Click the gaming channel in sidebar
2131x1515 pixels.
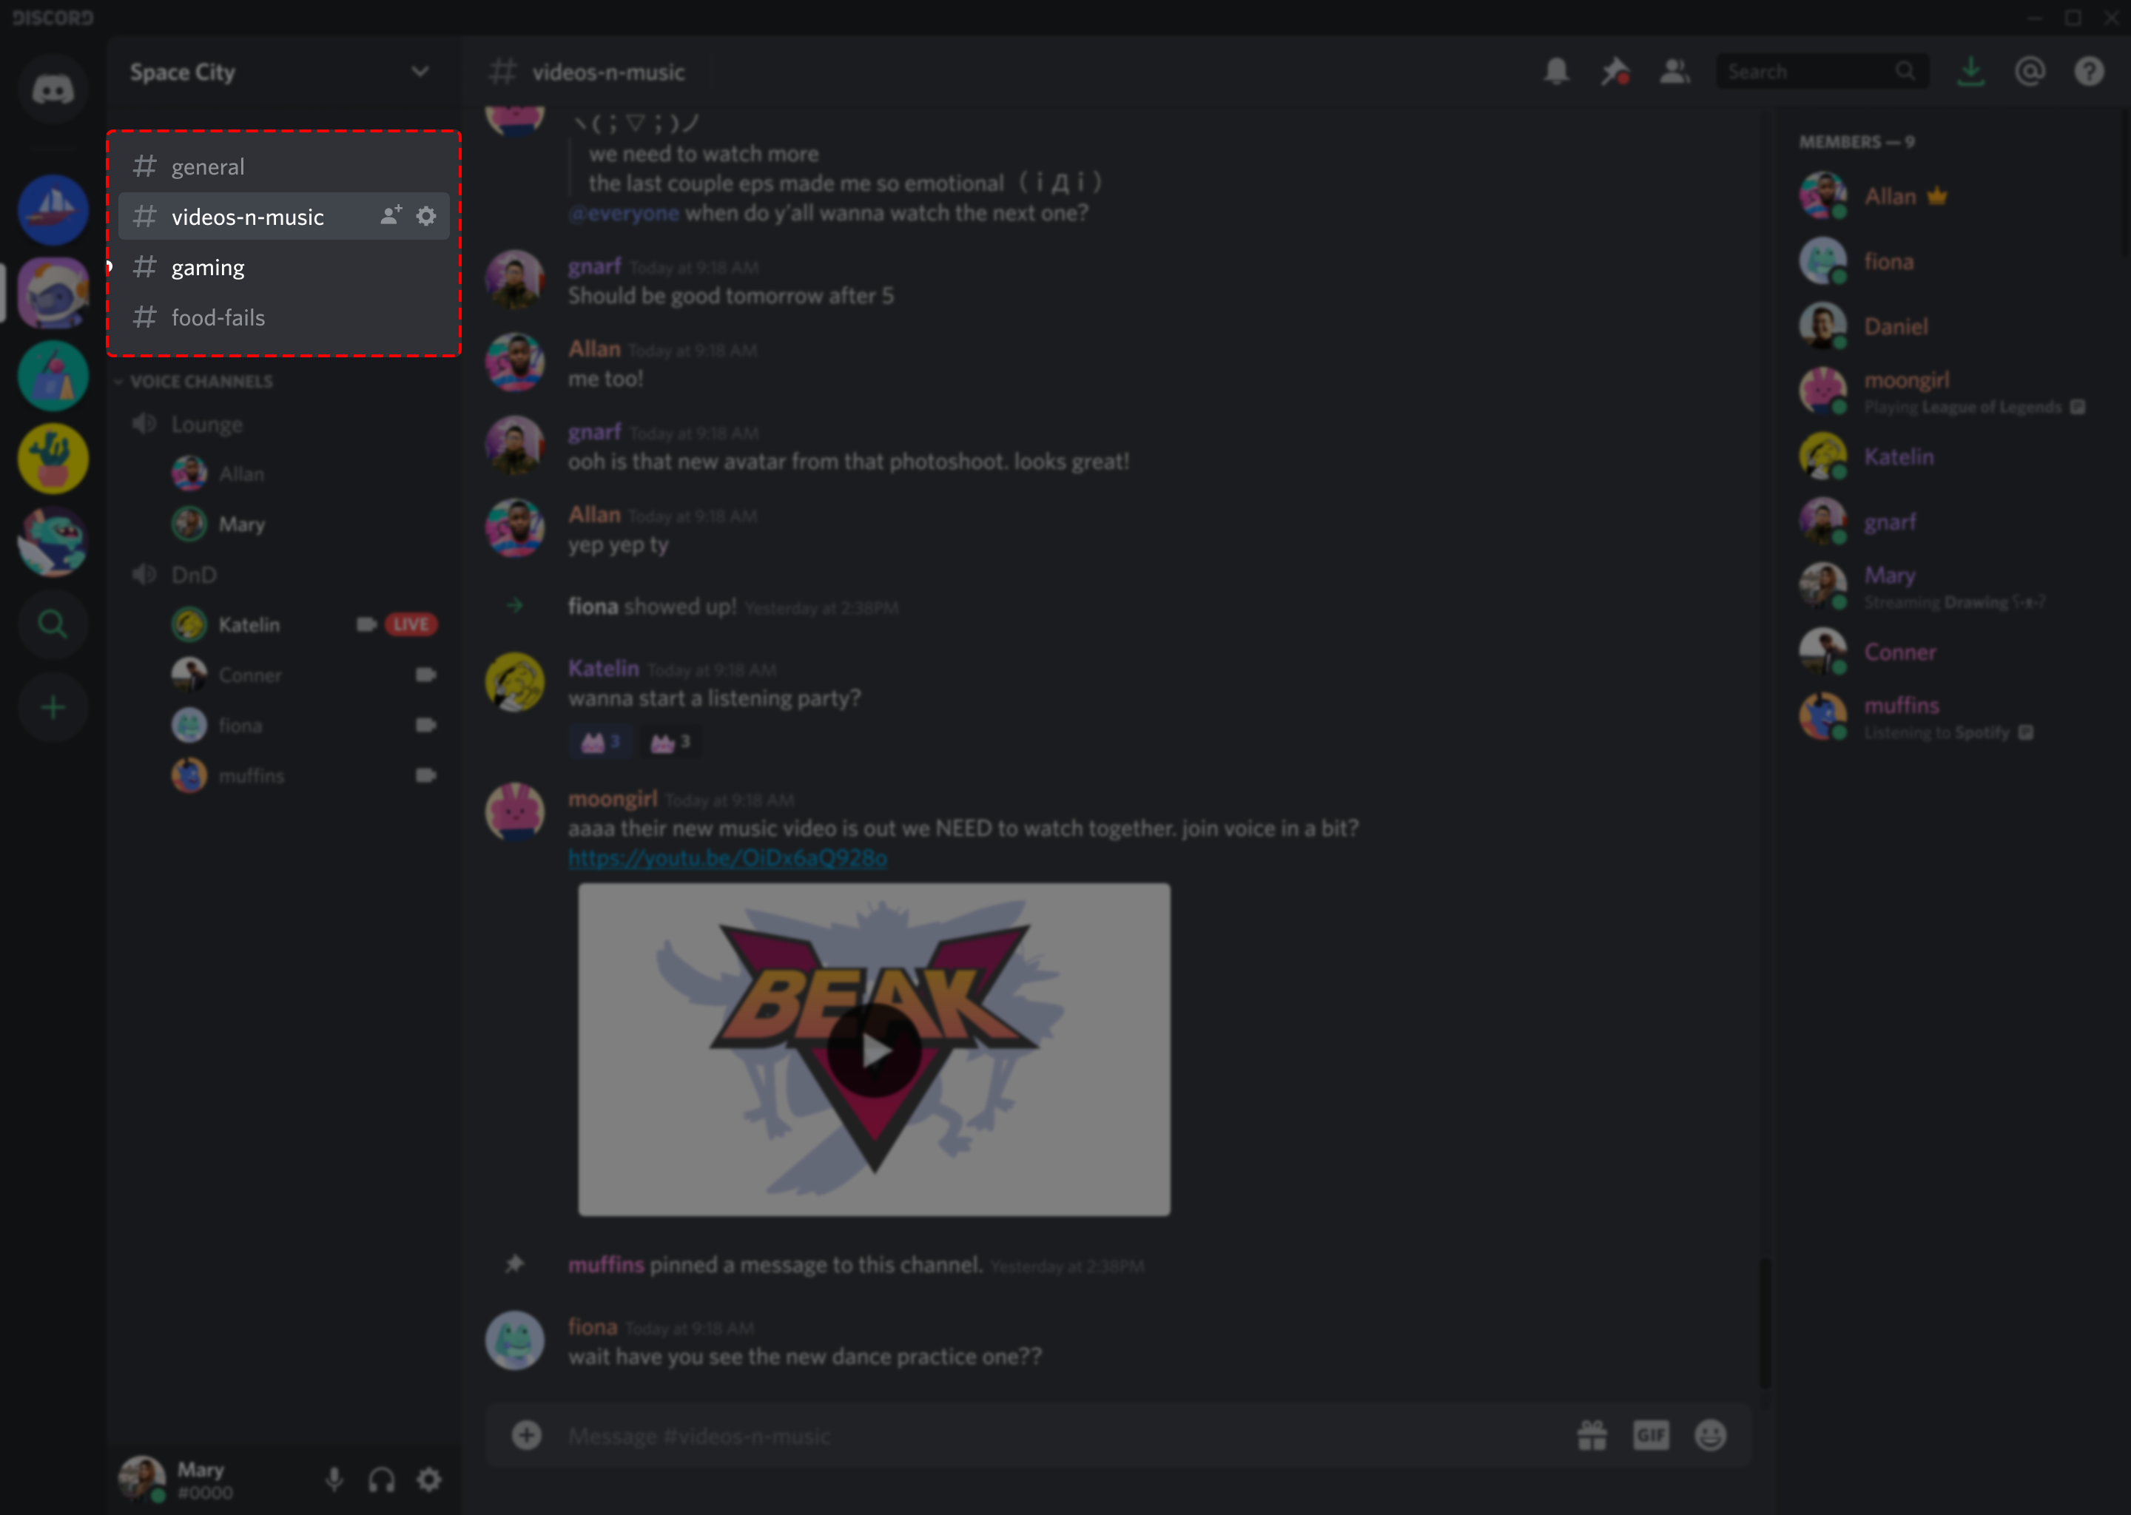[x=206, y=266]
